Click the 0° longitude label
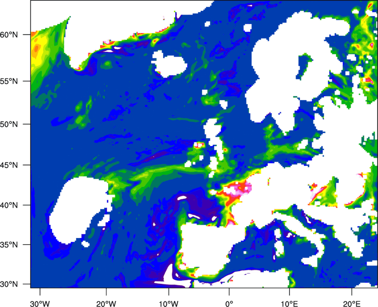Viewport: 378px width, 307px height. tap(229, 304)
